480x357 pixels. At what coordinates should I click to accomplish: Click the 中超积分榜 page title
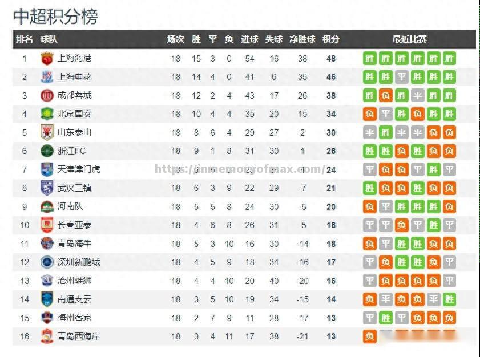(x=55, y=16)
